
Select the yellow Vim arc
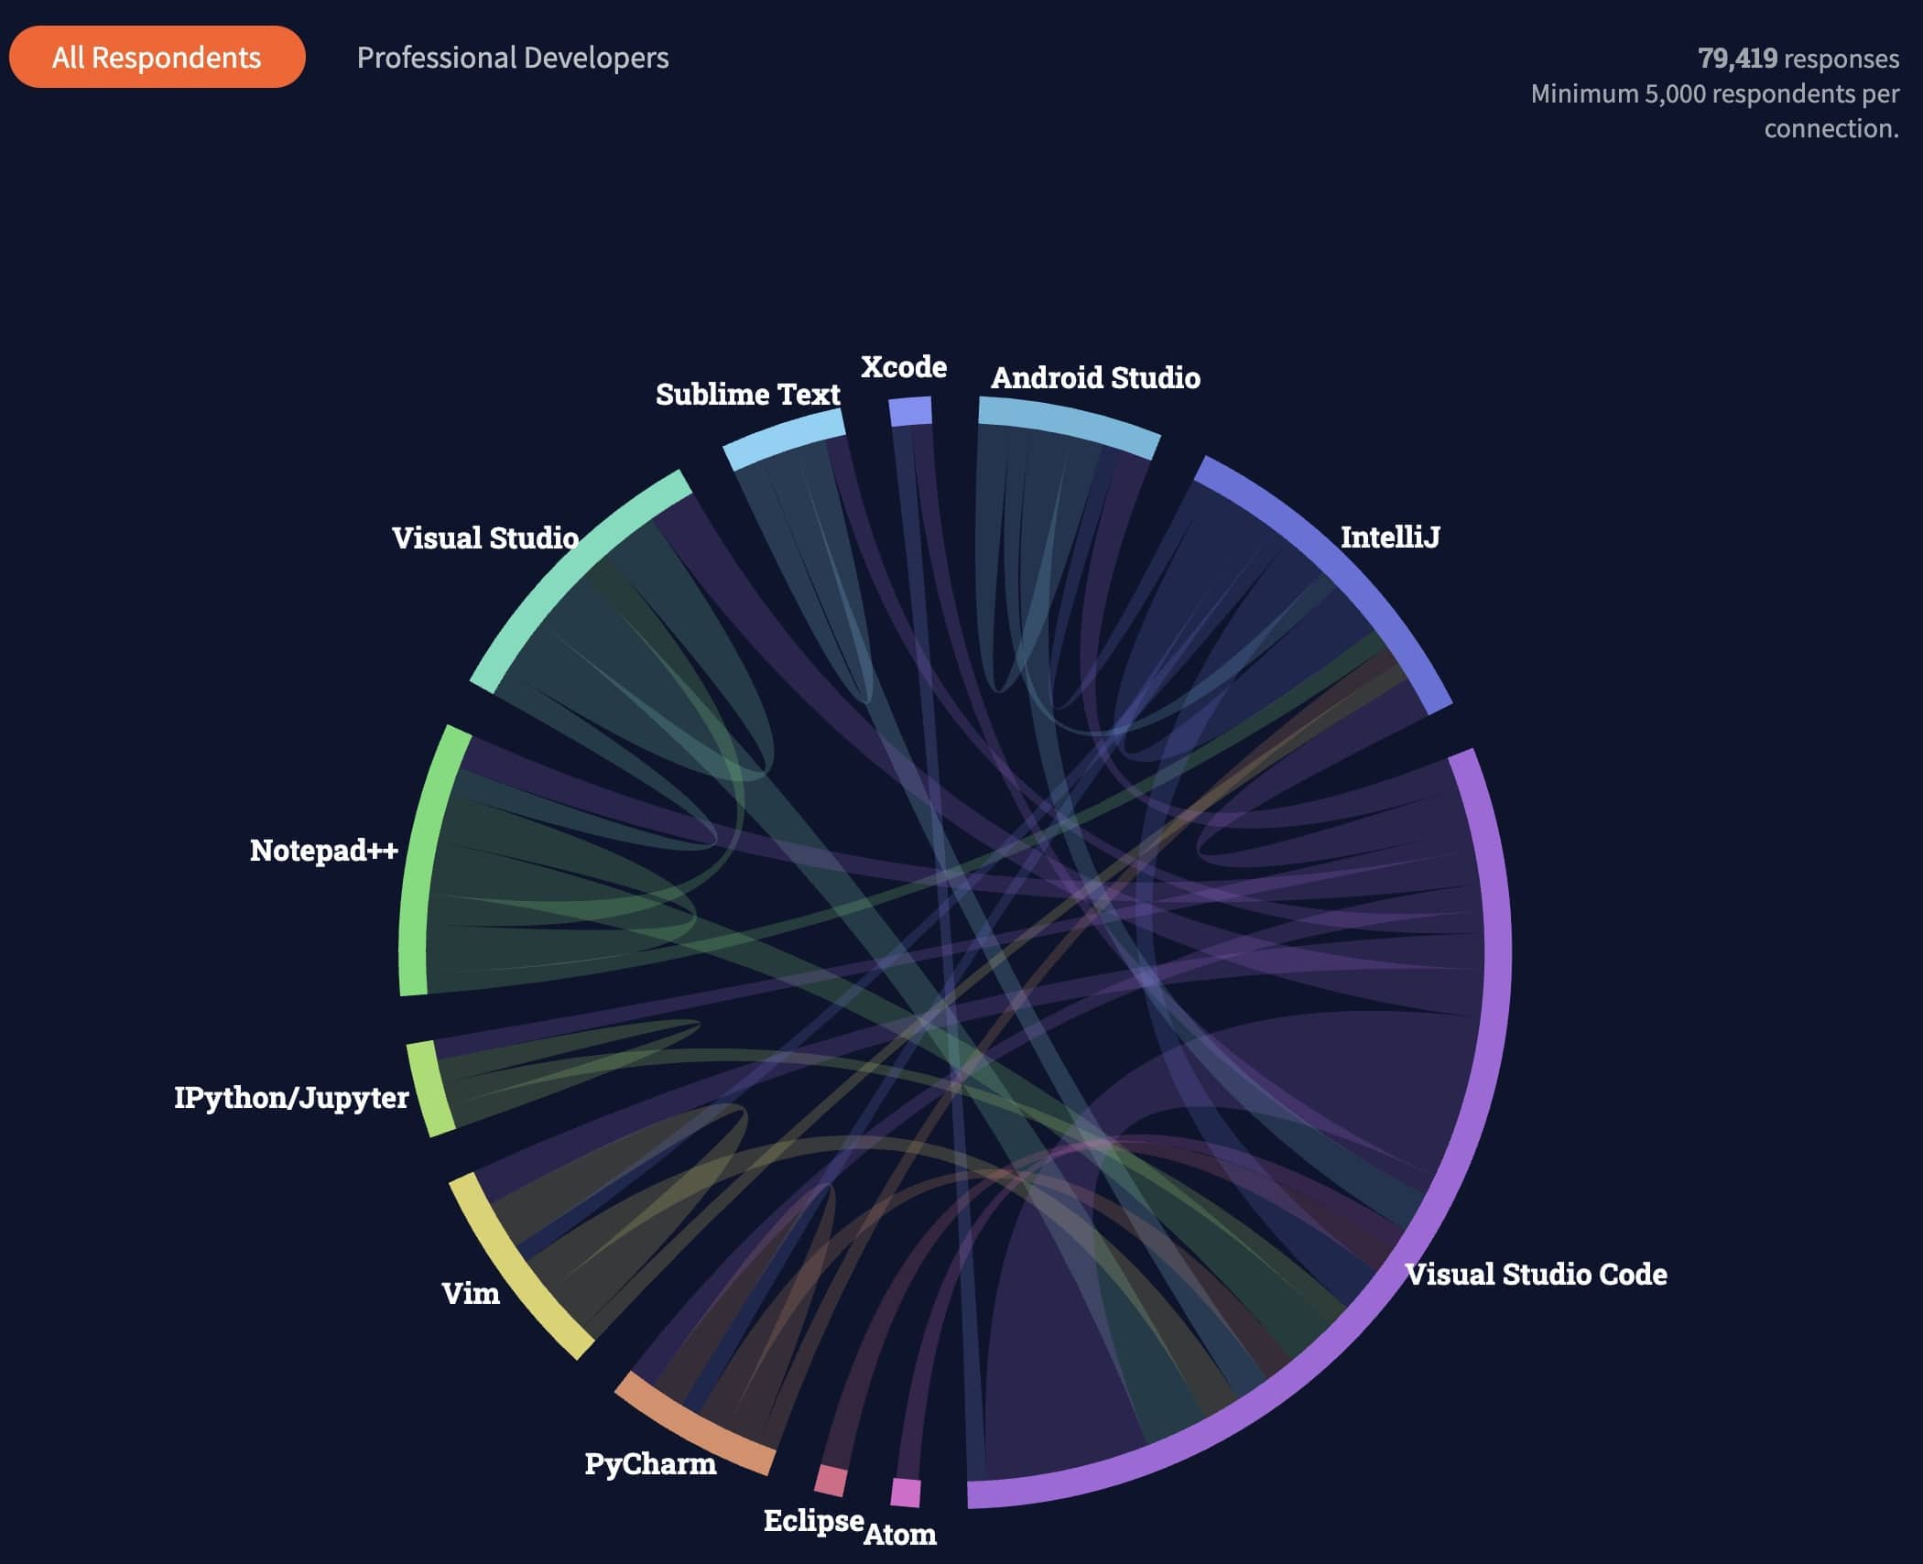click(x=515, y=1267)
